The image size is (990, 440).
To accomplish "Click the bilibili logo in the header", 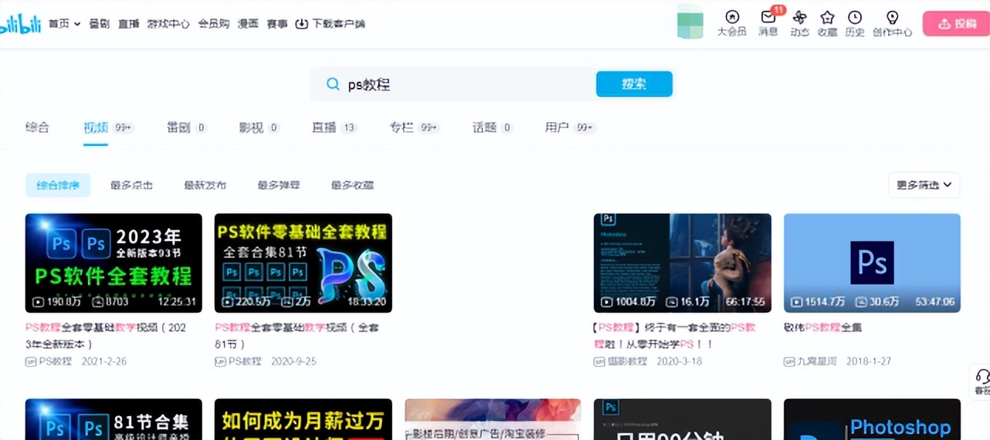I will [x=19, y=25].
